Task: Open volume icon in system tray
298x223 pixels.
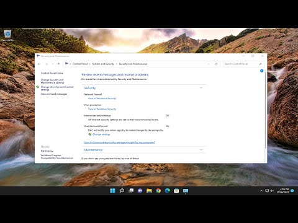Action: (x=272, y=191)
